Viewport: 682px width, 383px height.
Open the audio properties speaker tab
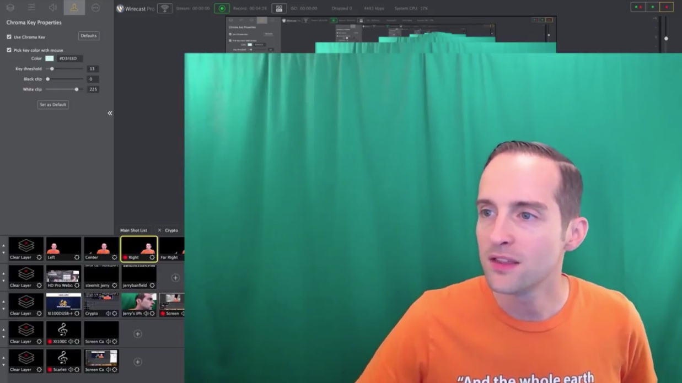point(53,8)
